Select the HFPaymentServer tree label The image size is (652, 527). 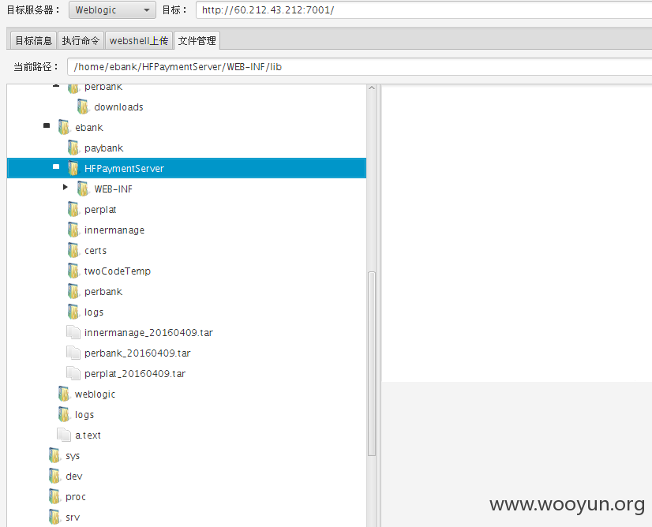pos(124,169)
